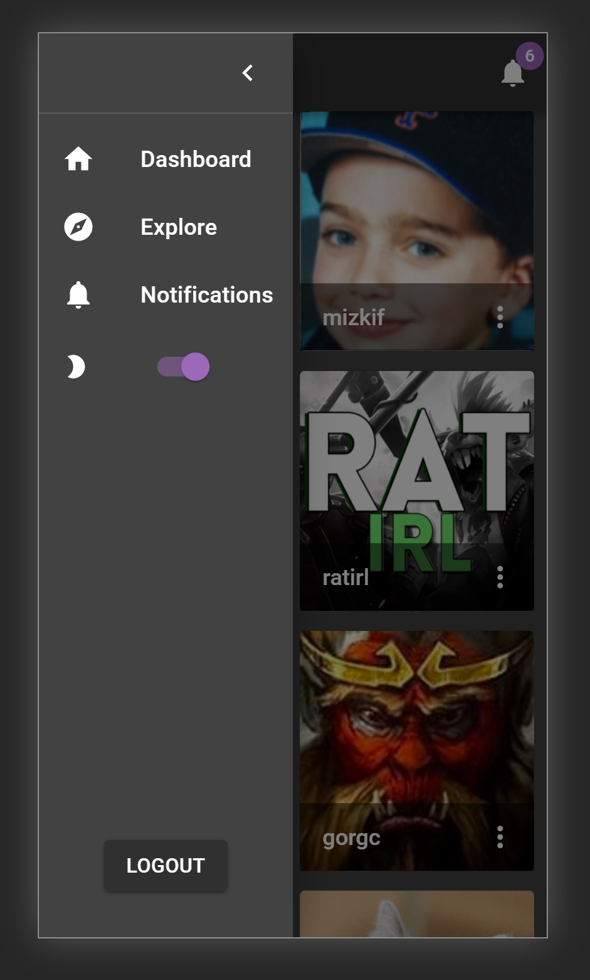Click the Explore compass icon

pyautogui.click(x=78, y=227)
